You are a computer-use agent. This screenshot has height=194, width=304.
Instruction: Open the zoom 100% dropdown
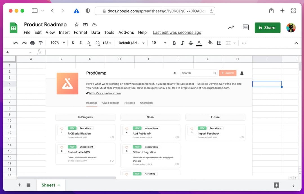pos(58,42)
